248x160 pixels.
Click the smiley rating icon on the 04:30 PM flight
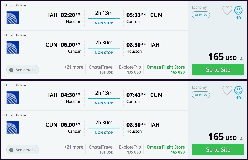238,91
